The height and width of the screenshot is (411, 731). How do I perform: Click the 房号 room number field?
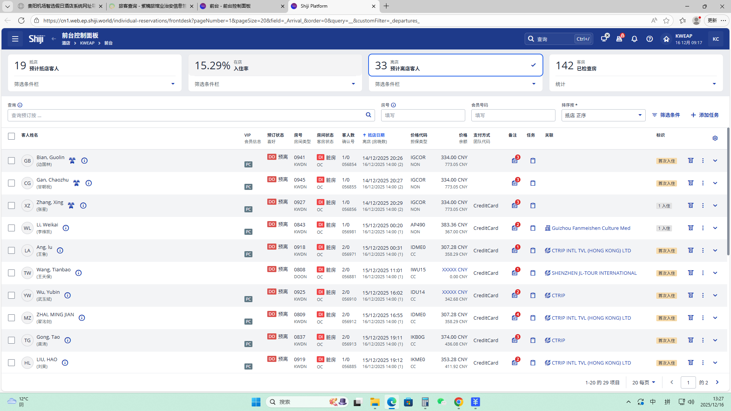coord(423,115)
